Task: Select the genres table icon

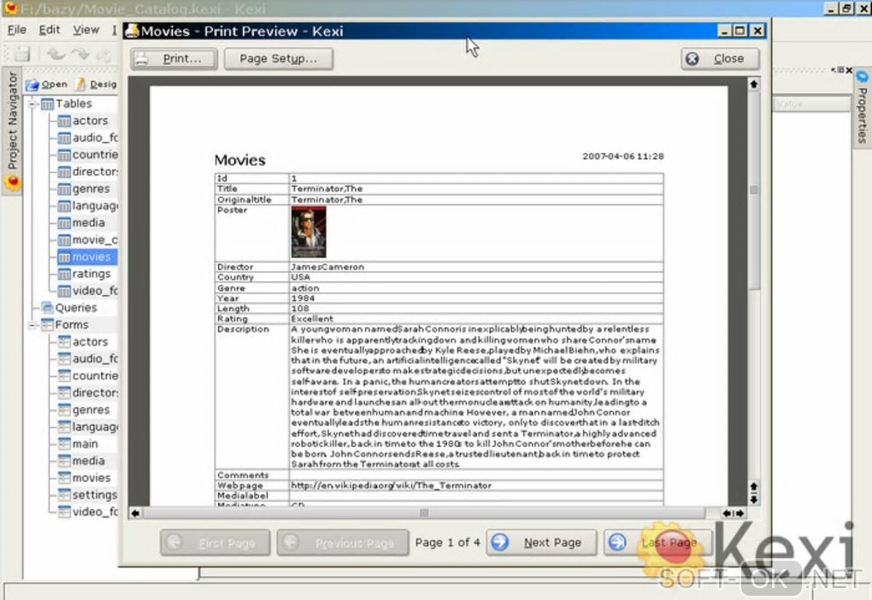Action: [64, 189]
